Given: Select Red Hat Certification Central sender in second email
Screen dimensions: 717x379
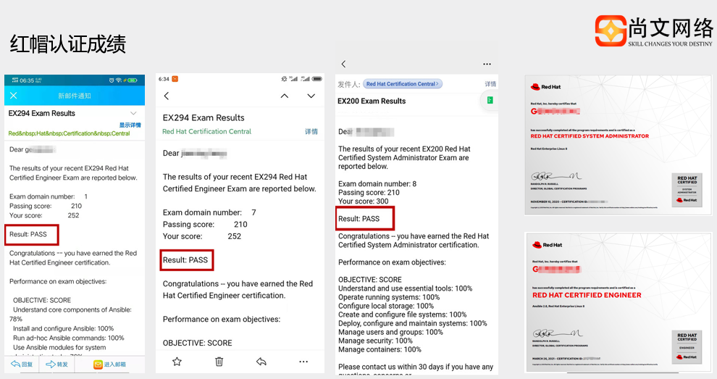Looking at the screenshot, I should coord(206,131).
